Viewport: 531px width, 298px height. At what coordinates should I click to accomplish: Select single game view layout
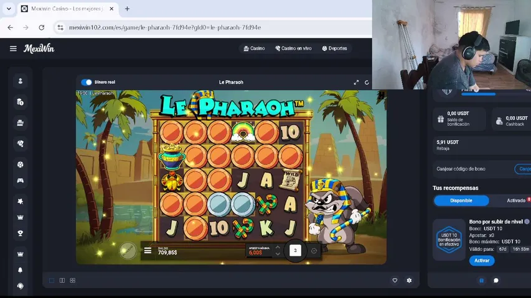click(x=52, y=281)
